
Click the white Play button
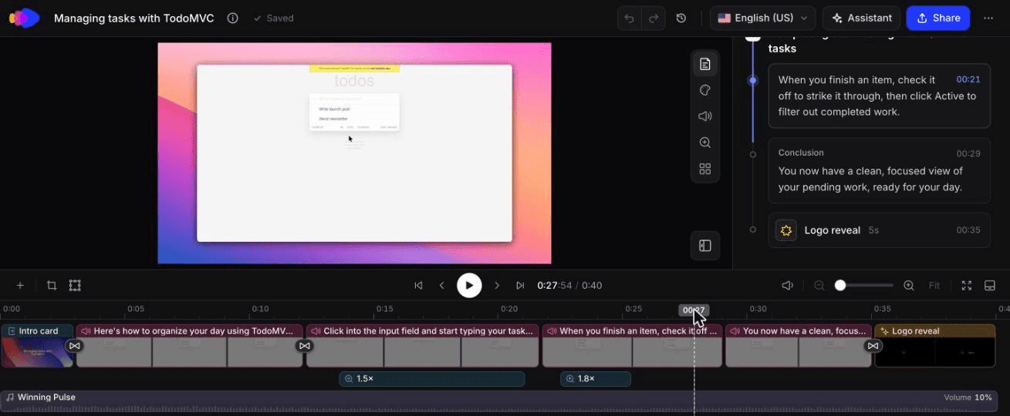[x=469, y=285]
